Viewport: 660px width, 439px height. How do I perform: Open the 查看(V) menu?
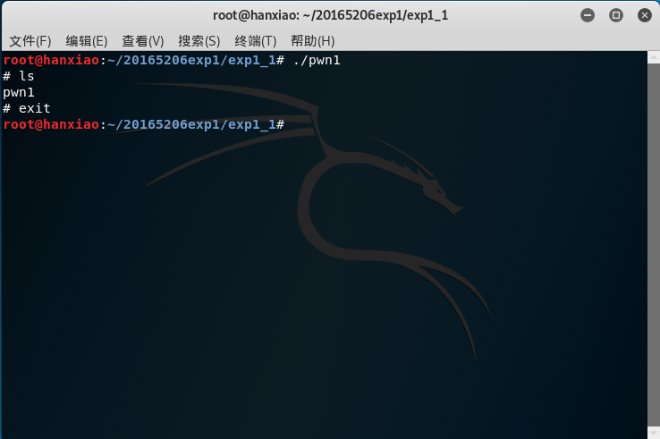tap(143, 41)
